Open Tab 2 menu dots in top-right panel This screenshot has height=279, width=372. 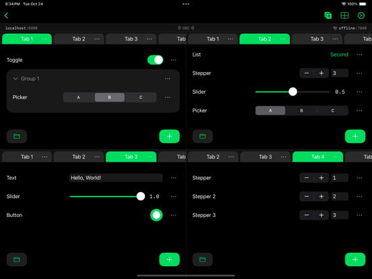tap(283, 39)
